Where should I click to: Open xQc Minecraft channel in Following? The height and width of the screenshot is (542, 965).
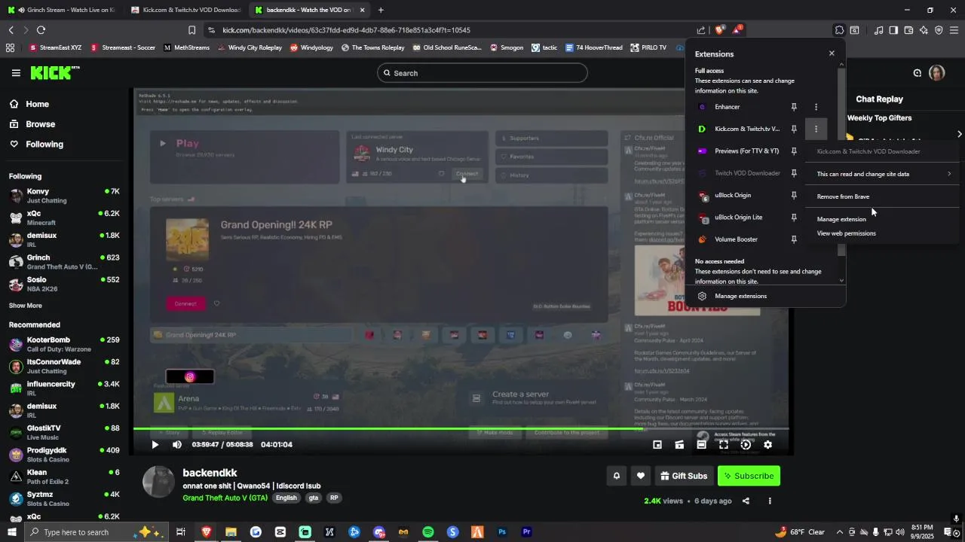(x=64, y=218)
